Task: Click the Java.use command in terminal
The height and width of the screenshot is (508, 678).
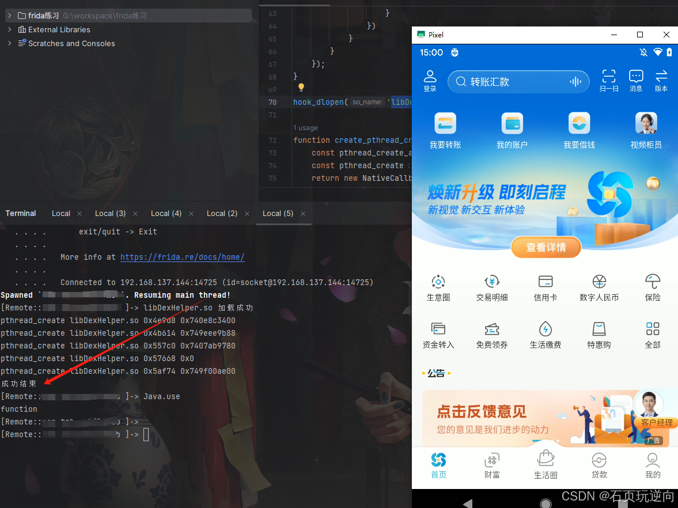Action: click(x=162, y=396)
